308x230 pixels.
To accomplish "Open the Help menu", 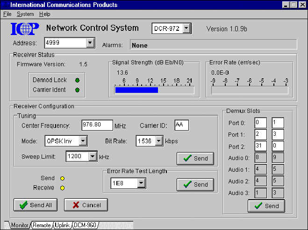I will click(x=44, y=14).
